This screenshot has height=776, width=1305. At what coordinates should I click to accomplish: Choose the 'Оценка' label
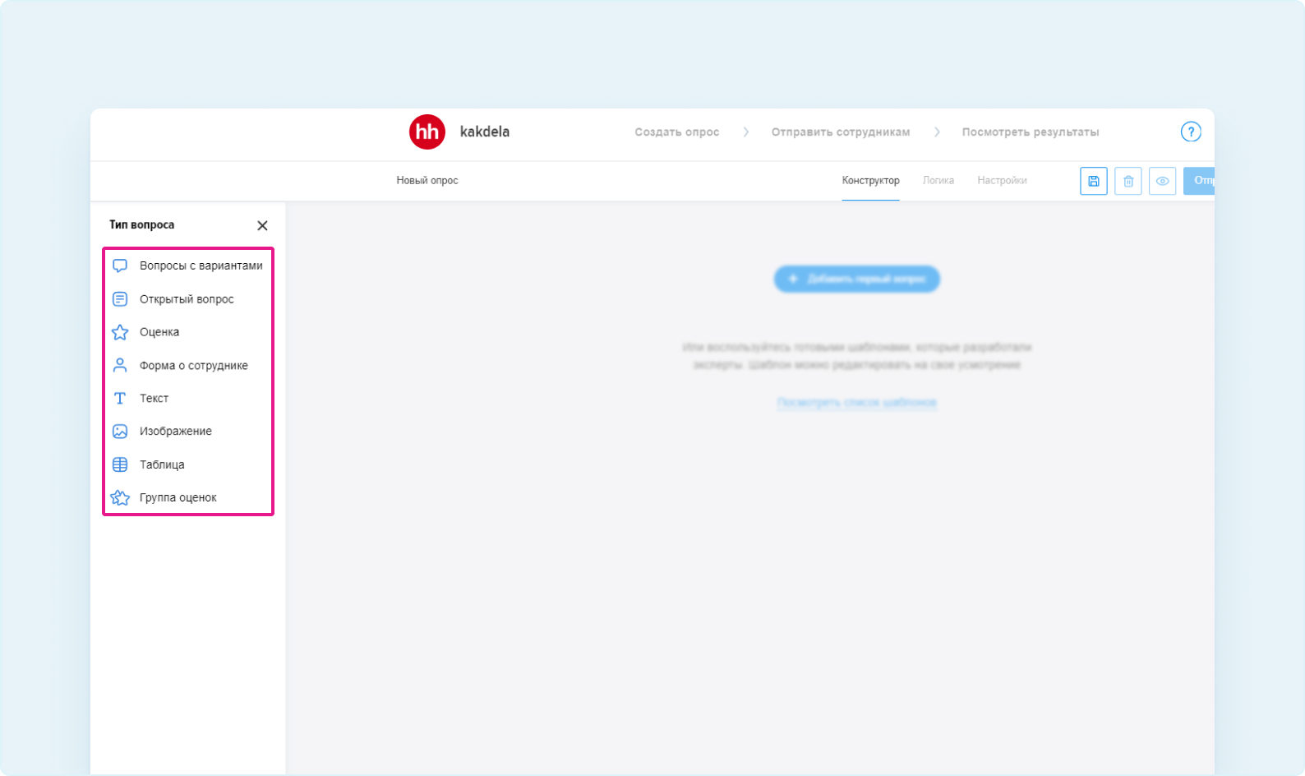click(x=159, y=332)
